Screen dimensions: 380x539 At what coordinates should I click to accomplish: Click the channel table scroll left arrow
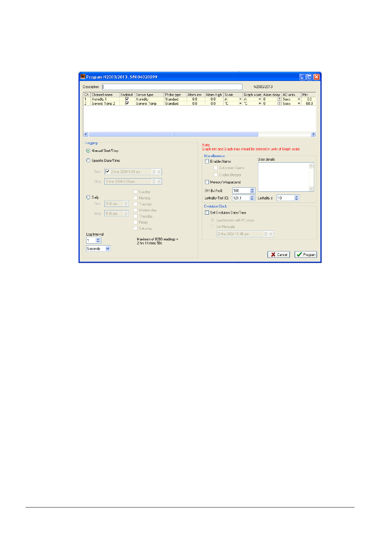click(86, 134)
